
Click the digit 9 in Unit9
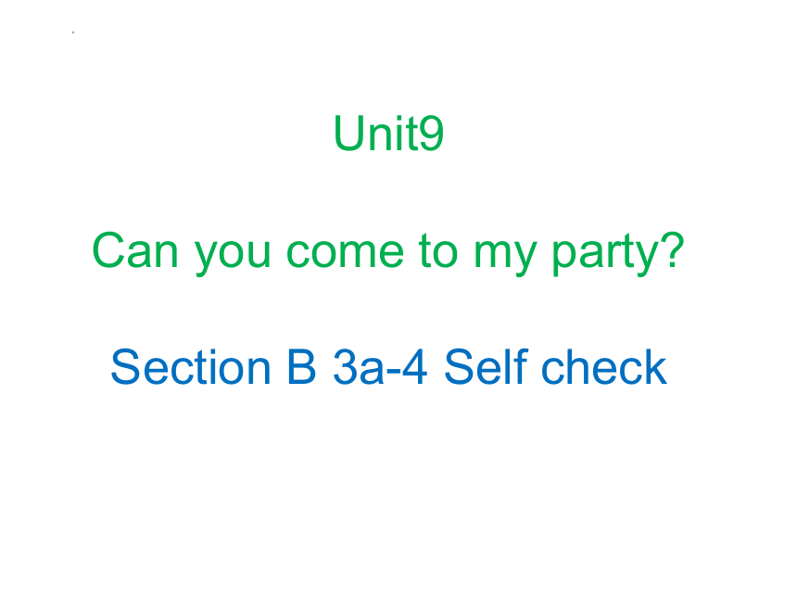click(433, 134)
